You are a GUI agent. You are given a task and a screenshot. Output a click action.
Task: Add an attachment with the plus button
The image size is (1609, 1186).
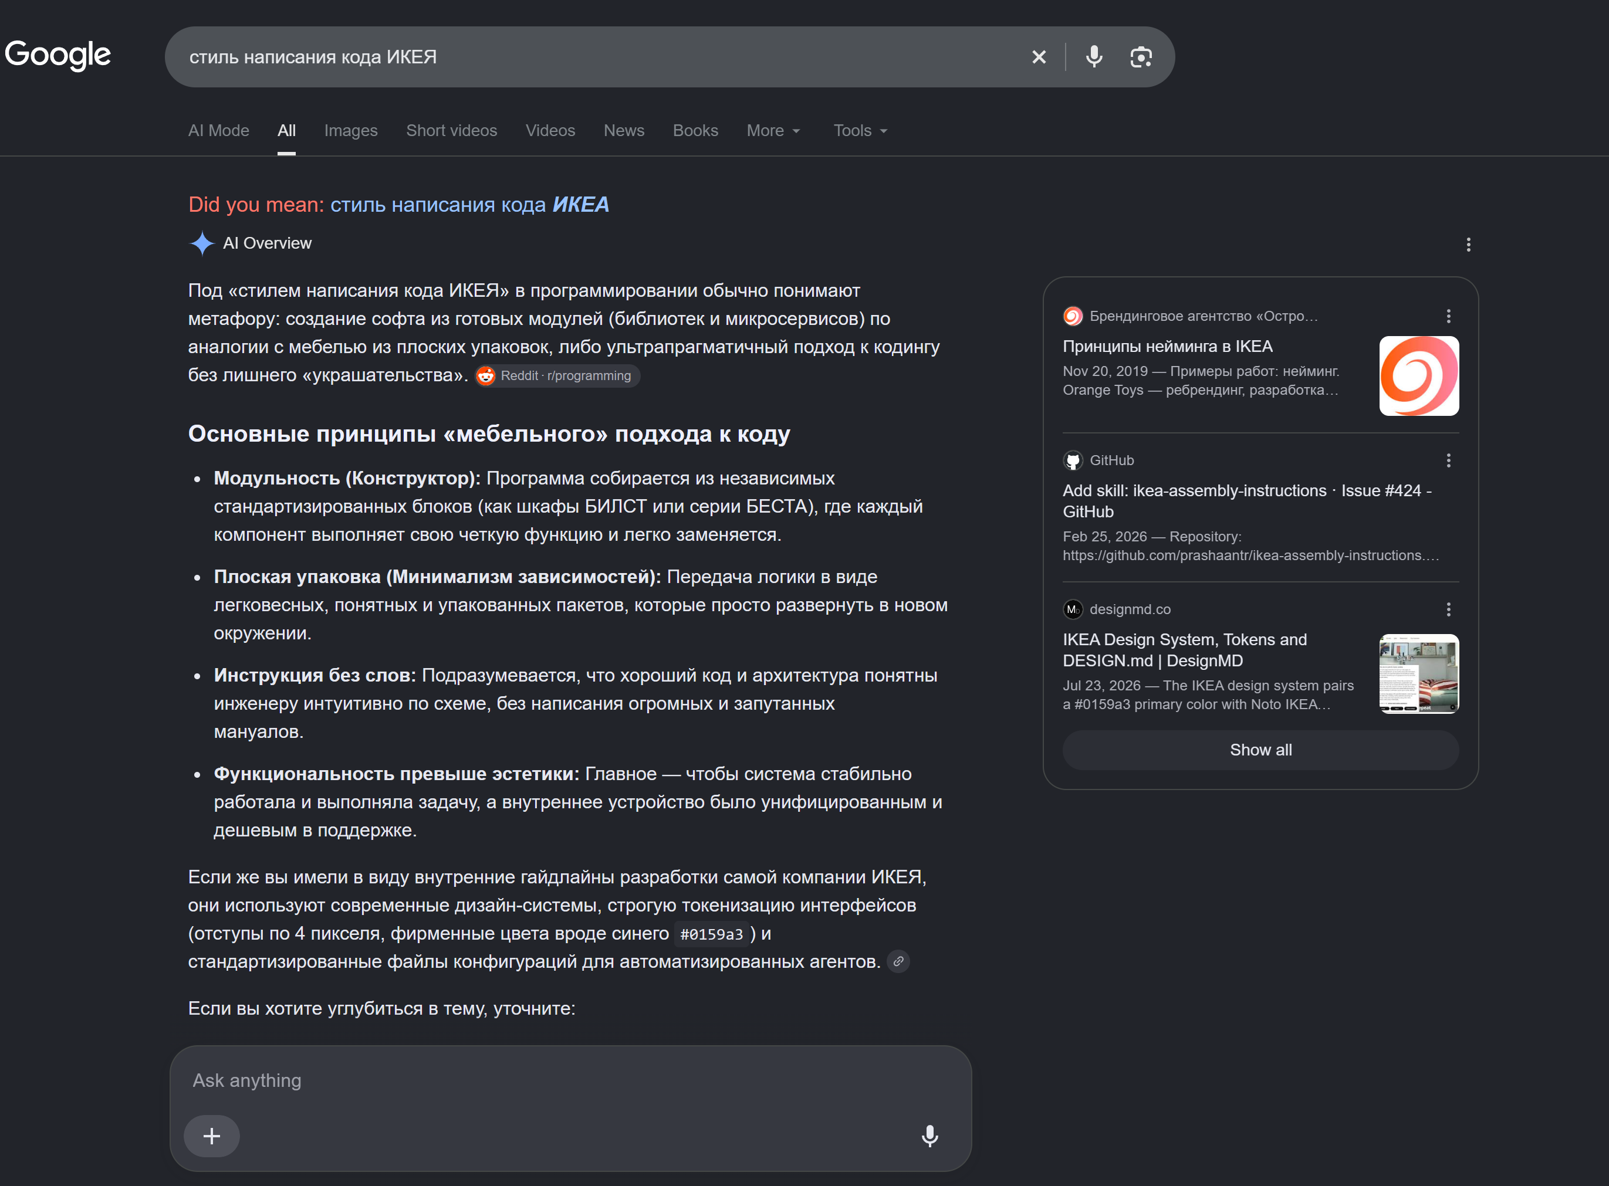click(211, 1136)
